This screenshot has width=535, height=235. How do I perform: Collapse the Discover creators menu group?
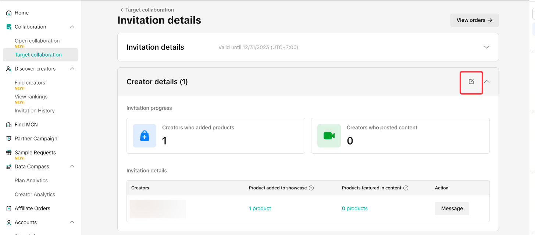pyautogui.click(x=72, y=69)
